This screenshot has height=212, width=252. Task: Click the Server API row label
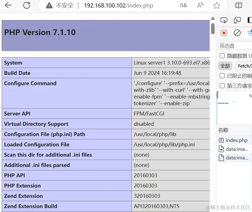17,114
